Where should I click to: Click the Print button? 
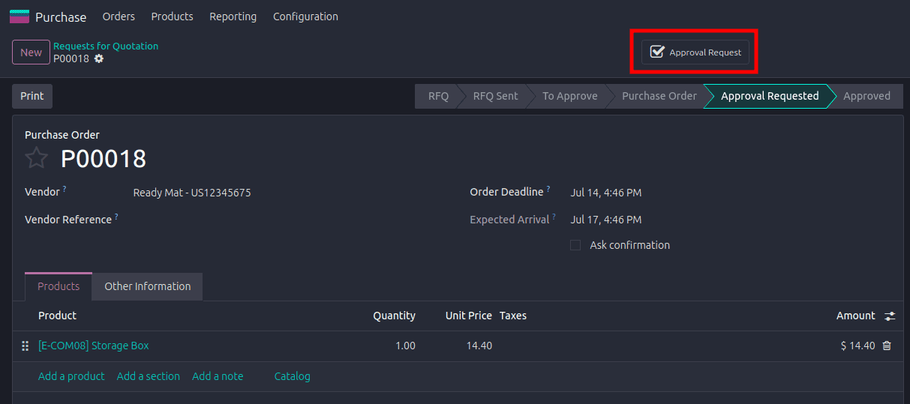[x=32, y=96]
